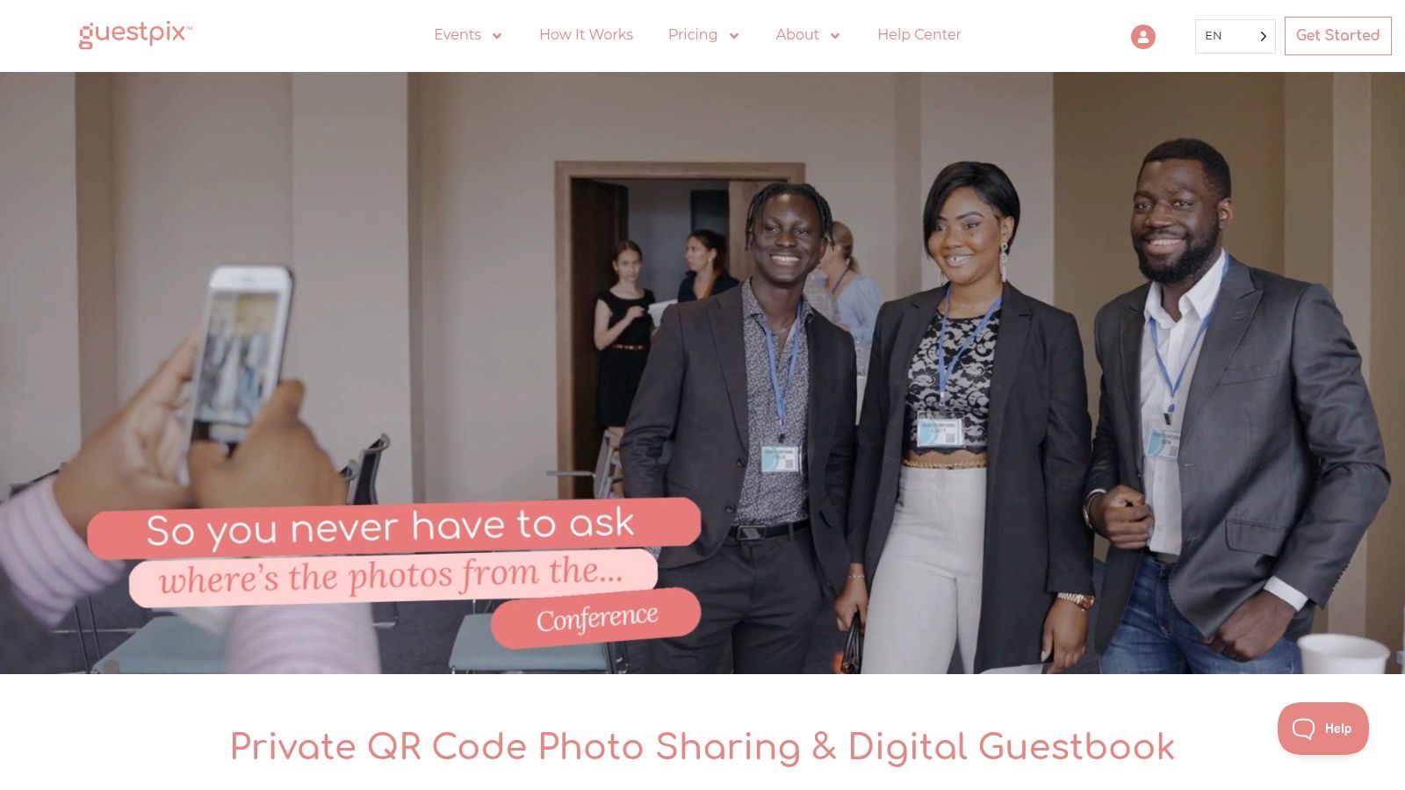
Task: Click the guestpix logo
Action: click(135, 34)
